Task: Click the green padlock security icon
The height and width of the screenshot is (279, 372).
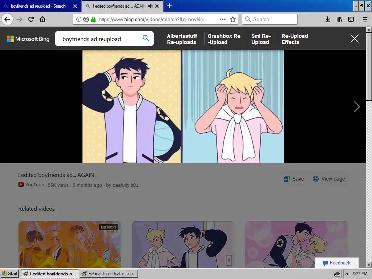Action: [93, 19]
